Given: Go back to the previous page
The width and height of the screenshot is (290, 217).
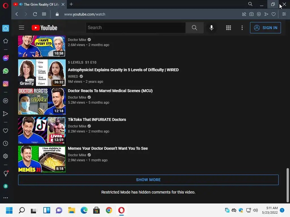Looking at the screenshot, I should point(17,14).
